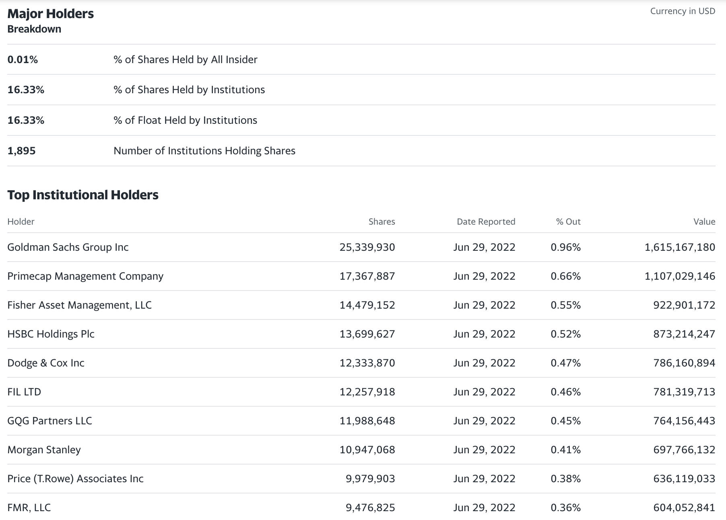
Task: Click Primecap value 1,107,029,146
Action: (680, 276)
